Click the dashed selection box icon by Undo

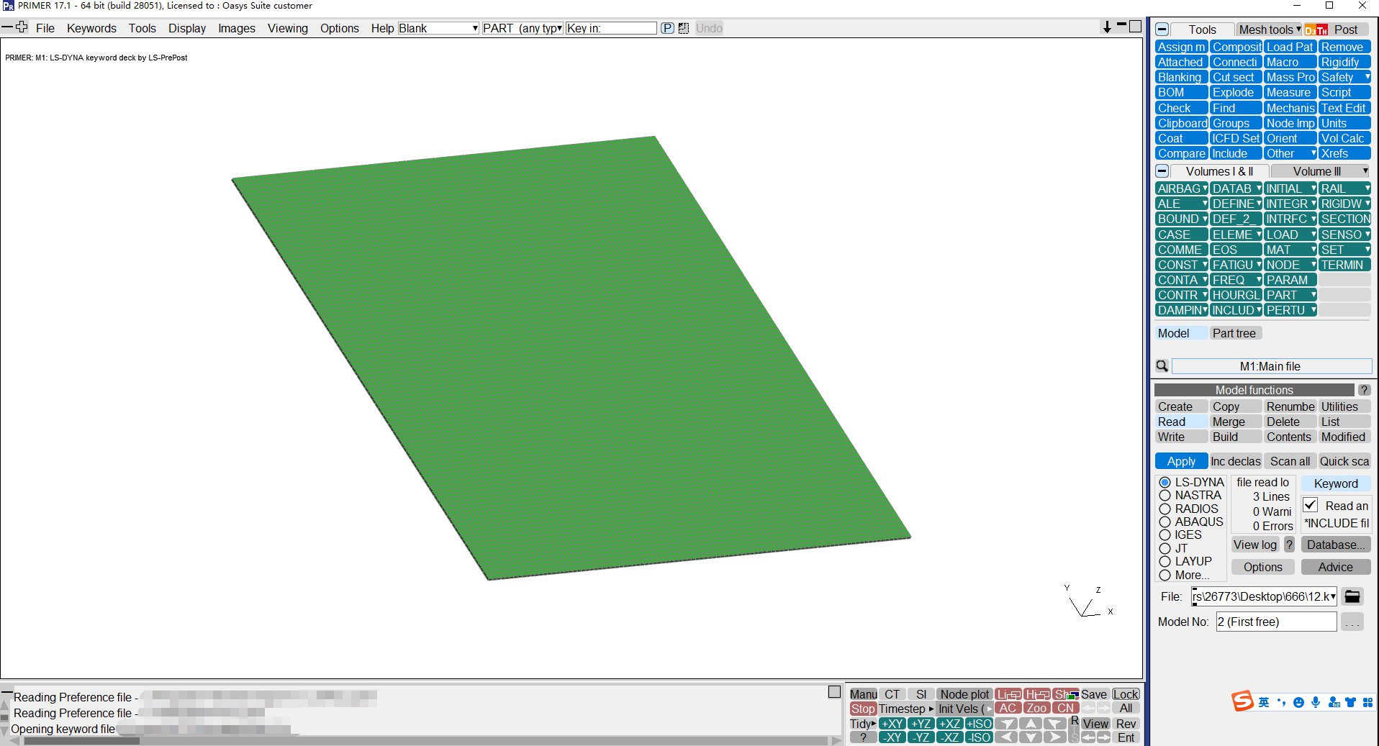tap(684, 28)
